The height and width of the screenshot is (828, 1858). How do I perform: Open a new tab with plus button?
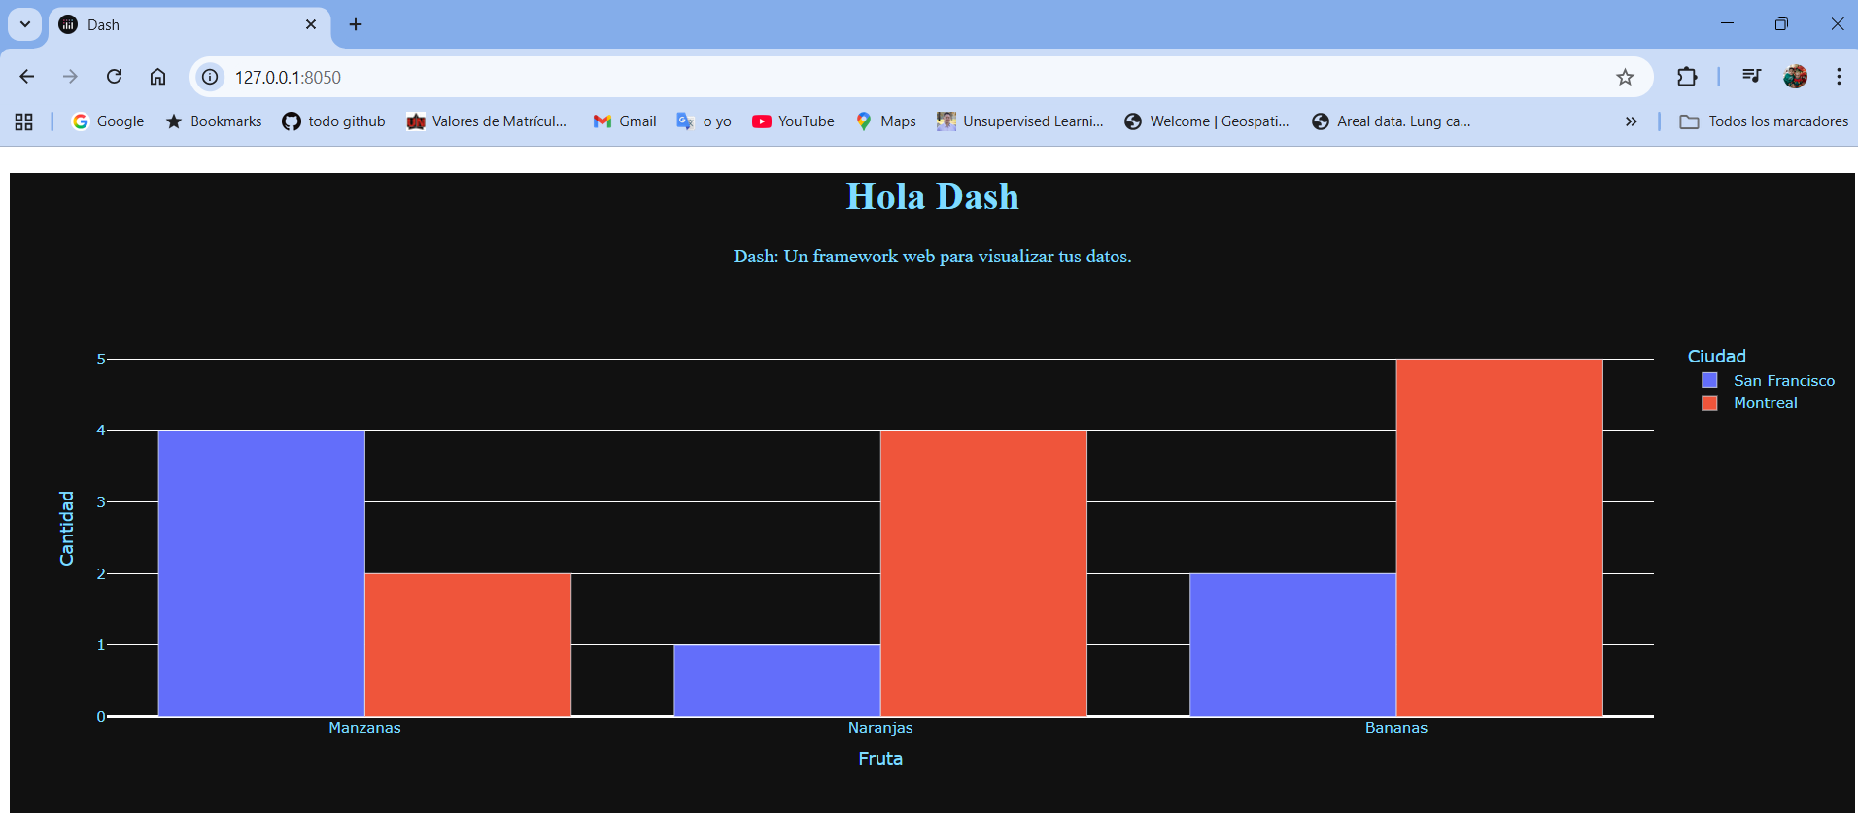pos(356,24)
